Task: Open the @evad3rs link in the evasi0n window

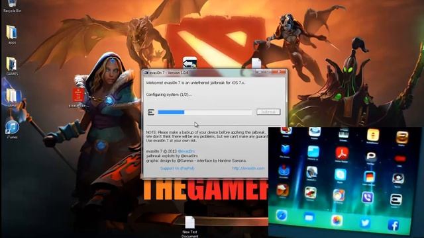Action: (186, 151)
